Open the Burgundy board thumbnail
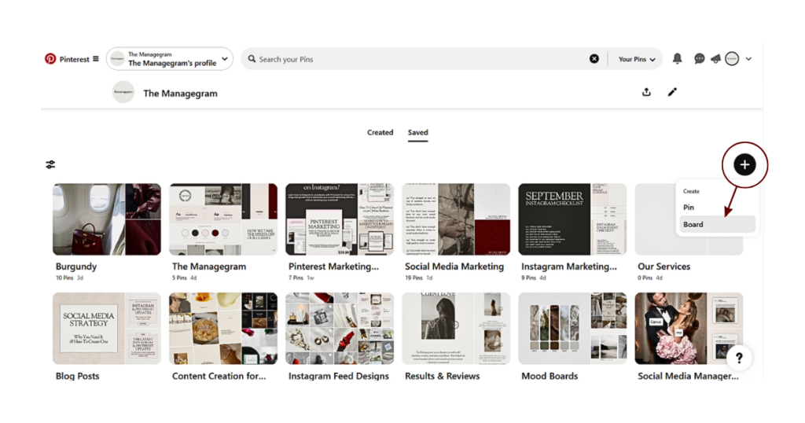Viewport: 805px width, 423px height. 107,219
